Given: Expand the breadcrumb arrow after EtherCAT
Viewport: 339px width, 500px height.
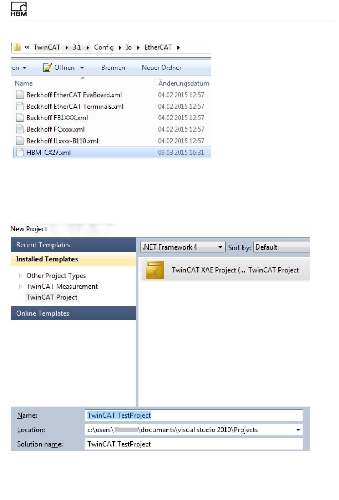Looking at the screenshot, I should pos(178,47).
